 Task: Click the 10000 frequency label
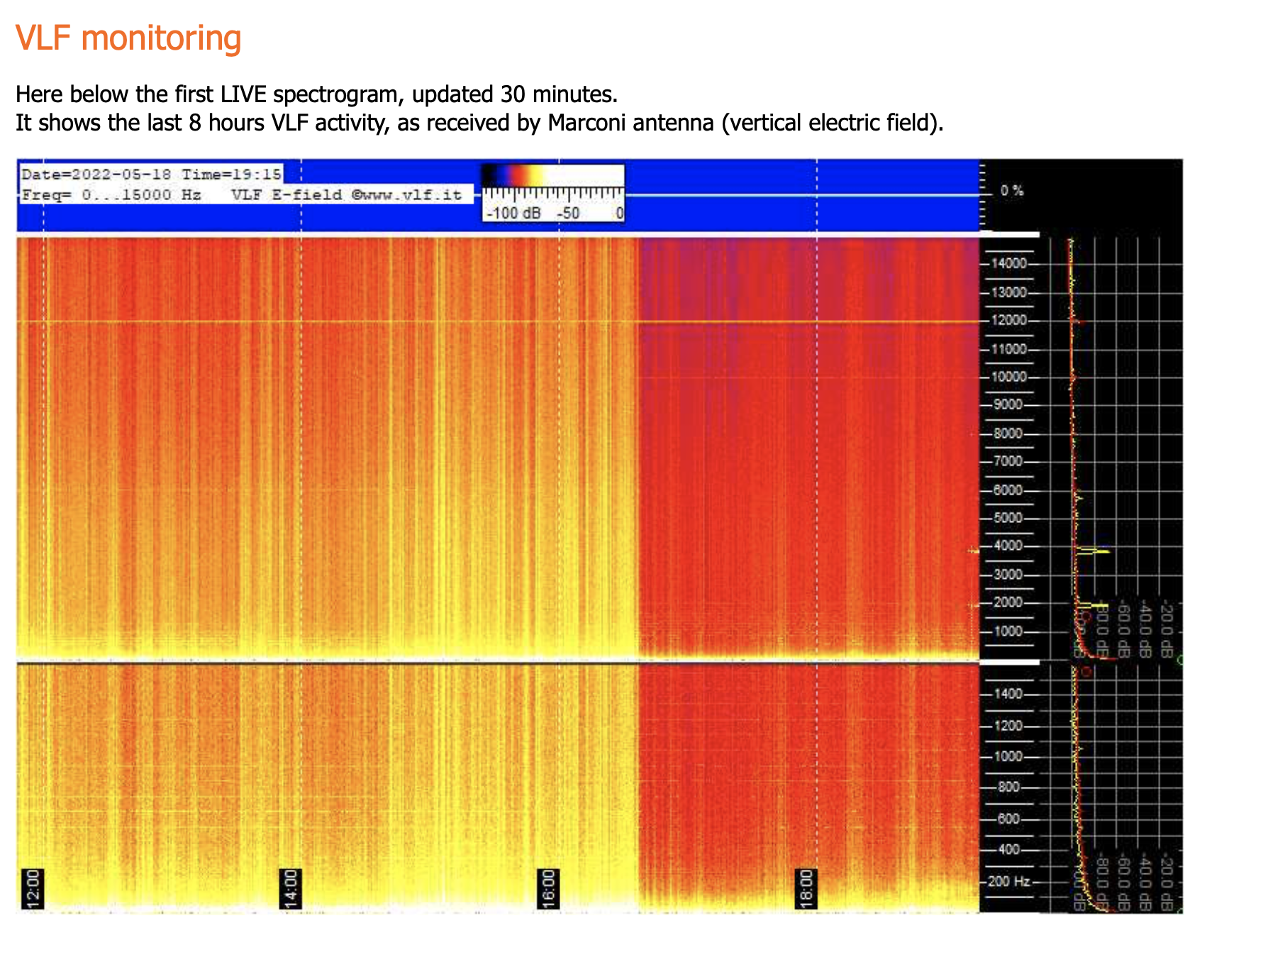coord(1009,377)
